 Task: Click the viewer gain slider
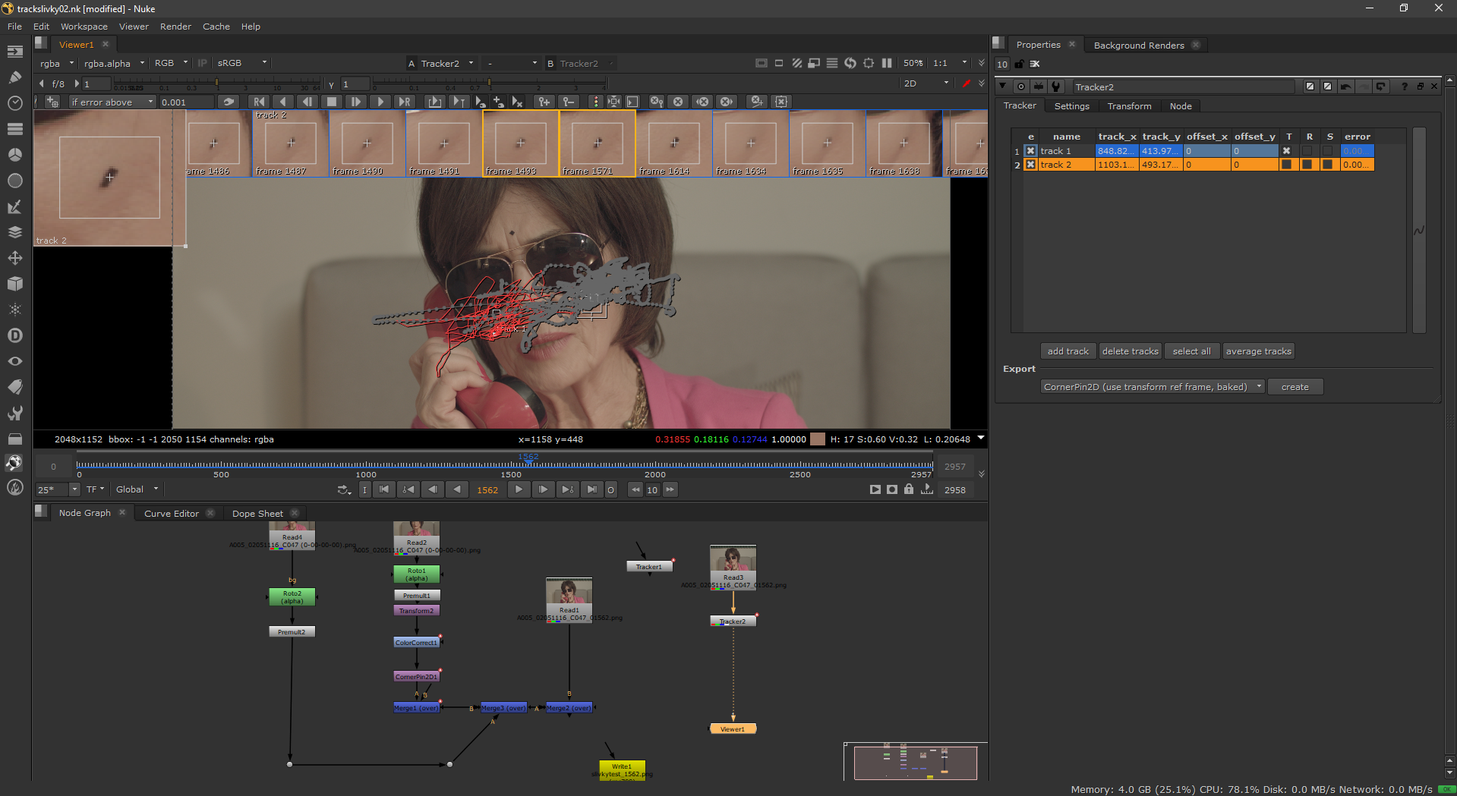[x=218, y=81]
